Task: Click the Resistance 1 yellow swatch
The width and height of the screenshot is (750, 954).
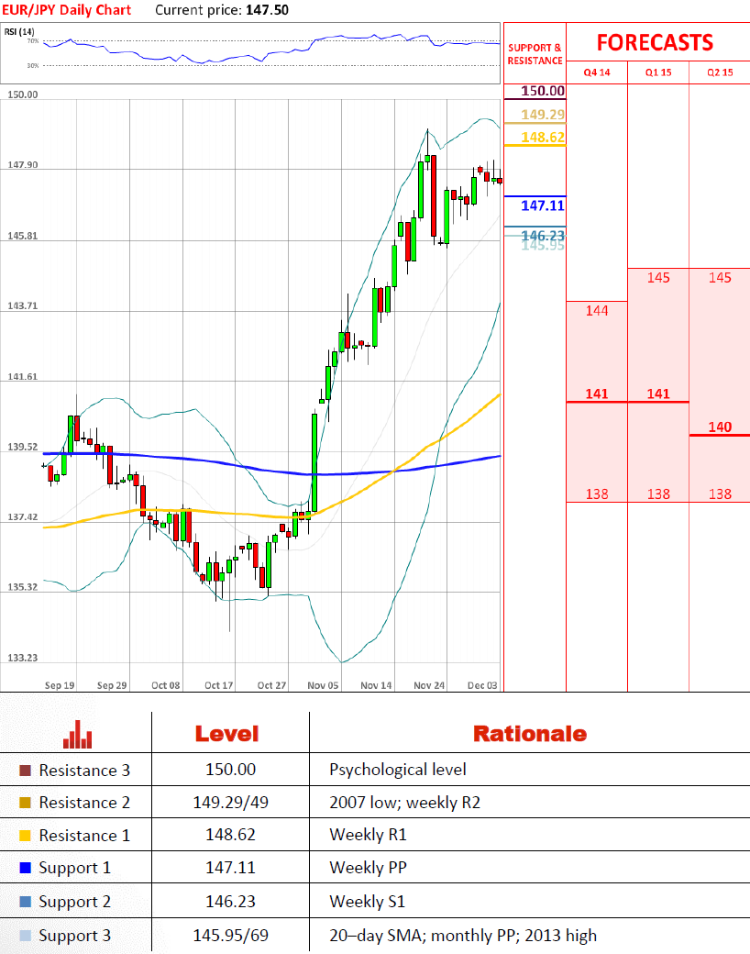Action: (25, 836)
